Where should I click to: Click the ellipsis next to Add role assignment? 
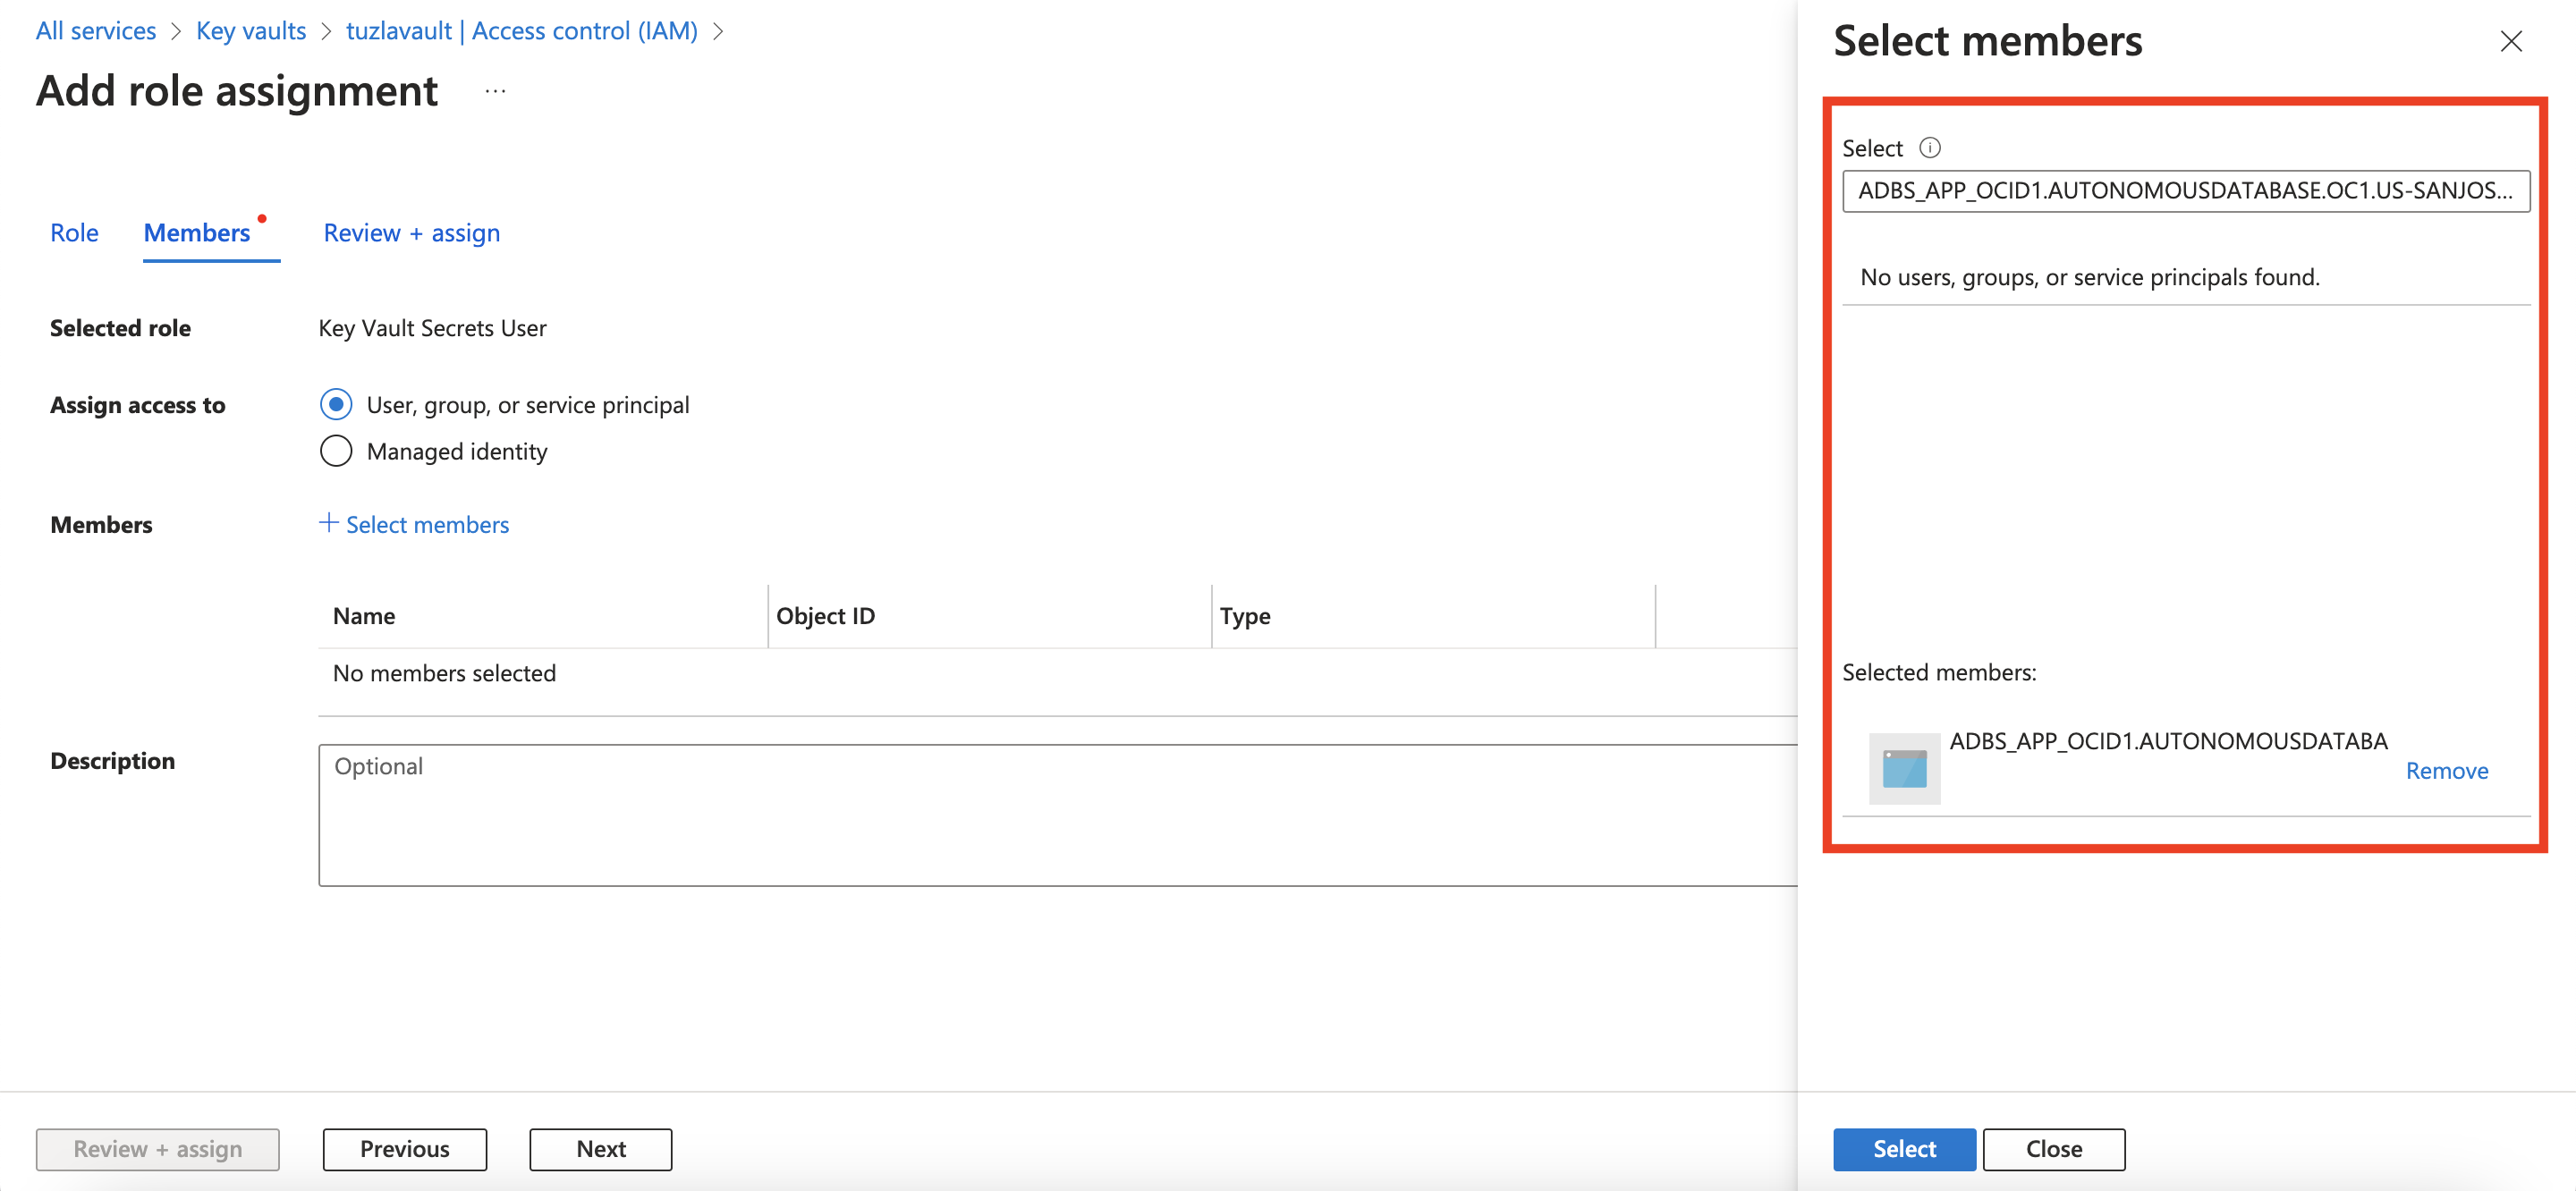495,90
